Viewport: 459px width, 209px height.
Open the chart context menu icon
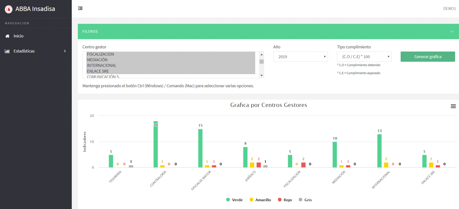pyautogui.click(x=453, y=106)
